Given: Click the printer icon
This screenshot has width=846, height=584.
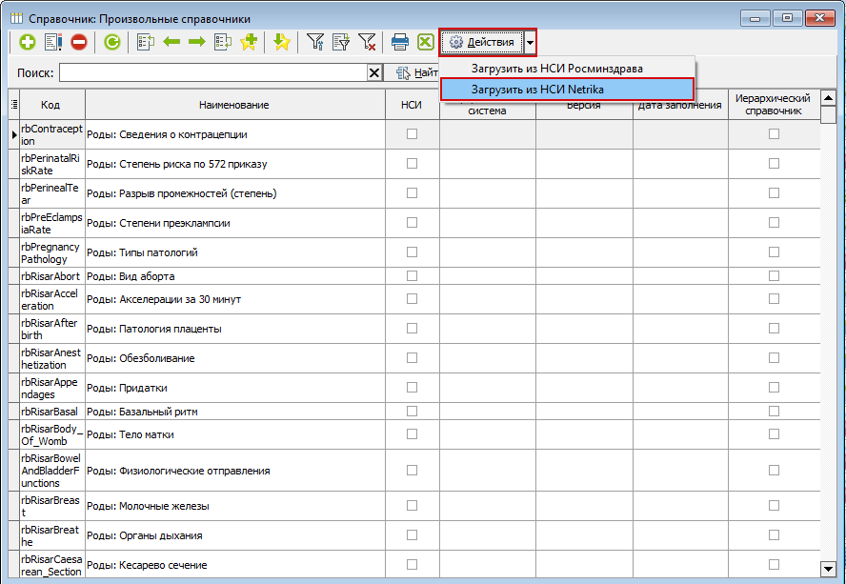Looking at the screenshot, I should [x=400, y=42].
